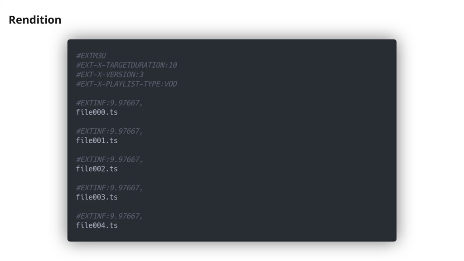Click the file001.ts segment entry
Screen dimensions: 464x261
[97, 140]
